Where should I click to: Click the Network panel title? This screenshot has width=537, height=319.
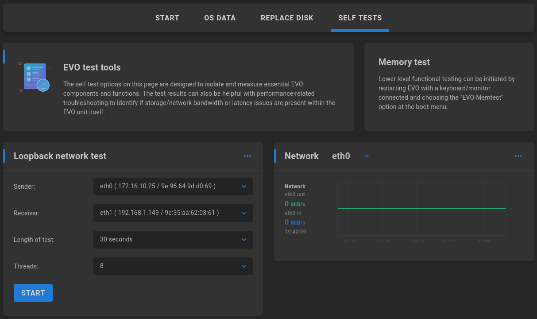[301, 156]
